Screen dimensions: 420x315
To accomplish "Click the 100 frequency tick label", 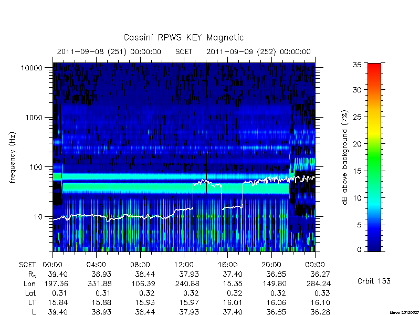I will (36, 167).
